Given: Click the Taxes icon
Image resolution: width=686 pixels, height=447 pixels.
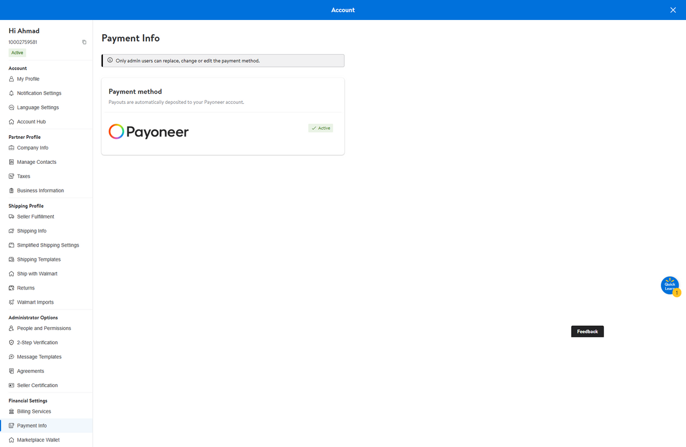Looking at the screenshot, I should coord(11,176).
